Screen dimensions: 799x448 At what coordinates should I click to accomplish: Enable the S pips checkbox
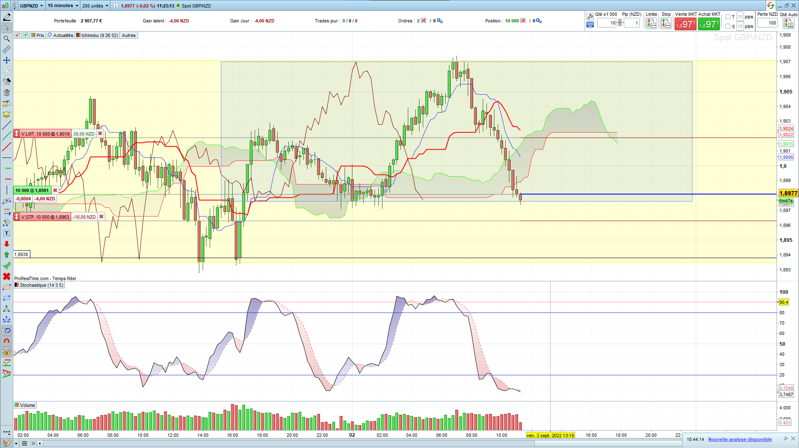(x=728, y=26)
